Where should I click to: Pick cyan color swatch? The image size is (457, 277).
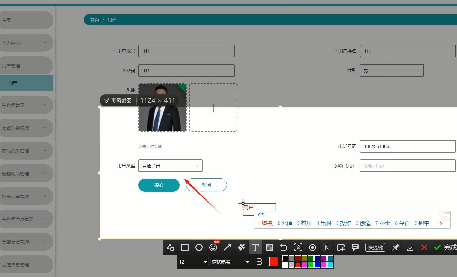(x=330, y=265)
